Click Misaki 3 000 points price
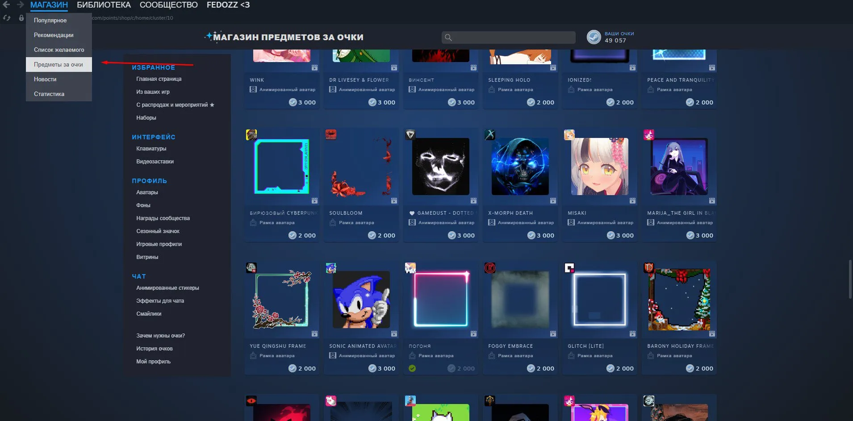The image size is (853, 421). pos(620,235)
